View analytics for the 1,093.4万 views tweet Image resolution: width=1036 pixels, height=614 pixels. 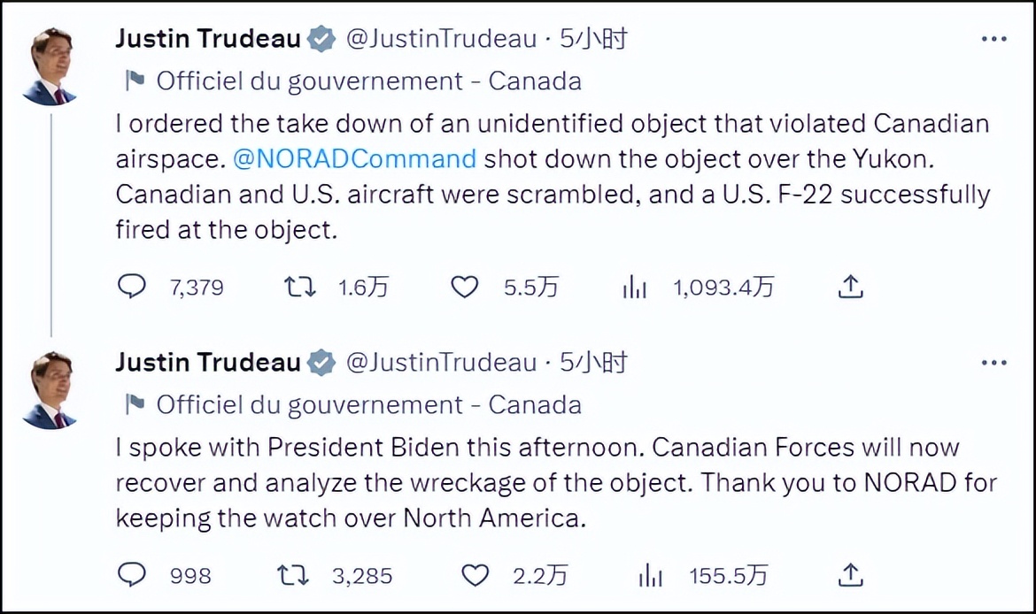coord(635,287)
